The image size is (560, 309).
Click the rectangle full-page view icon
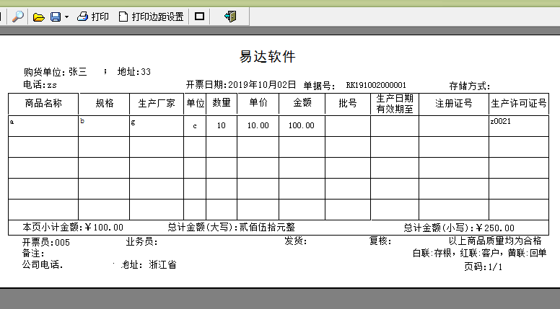click(x=199, y=16)
